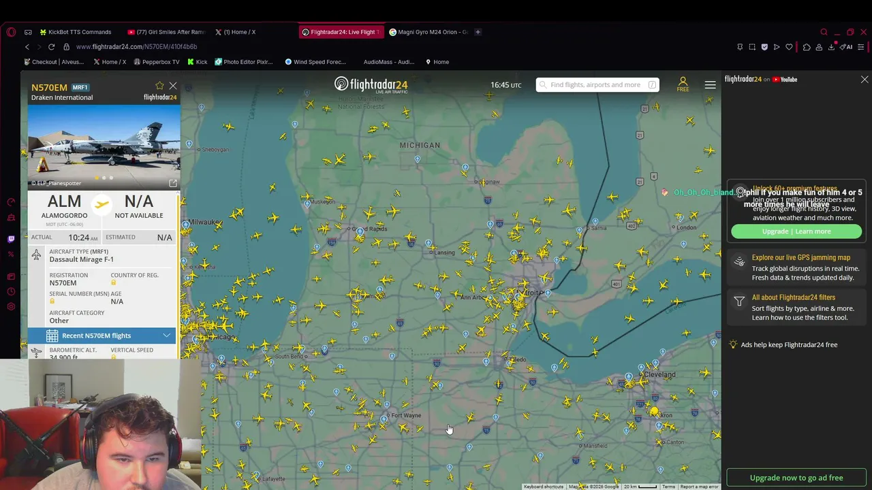The image size is (872, 490).
Task: Open the Home / X bookmark
Action: click(110, 62)
